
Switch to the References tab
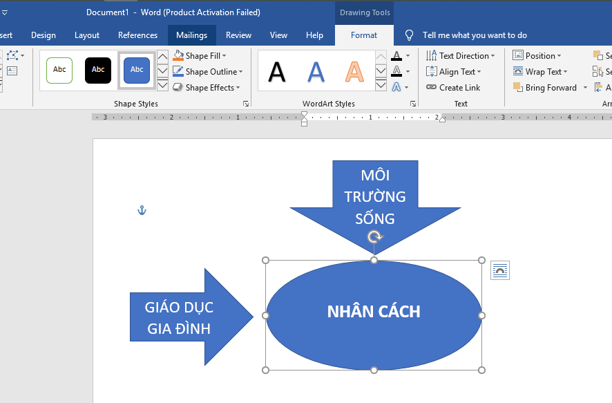click(137, 35)
